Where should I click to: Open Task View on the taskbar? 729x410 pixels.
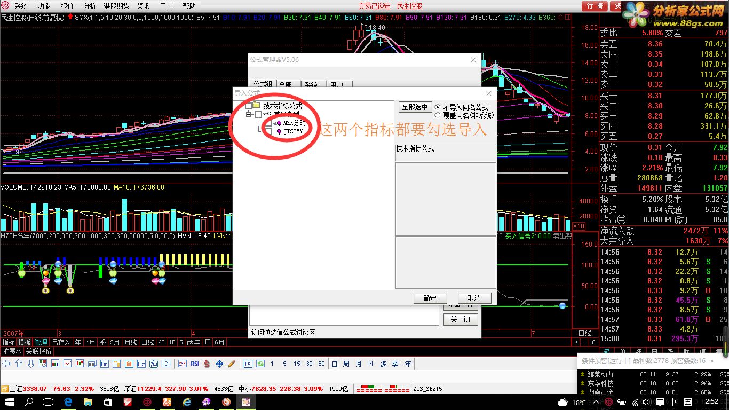[x=48, y=402]
